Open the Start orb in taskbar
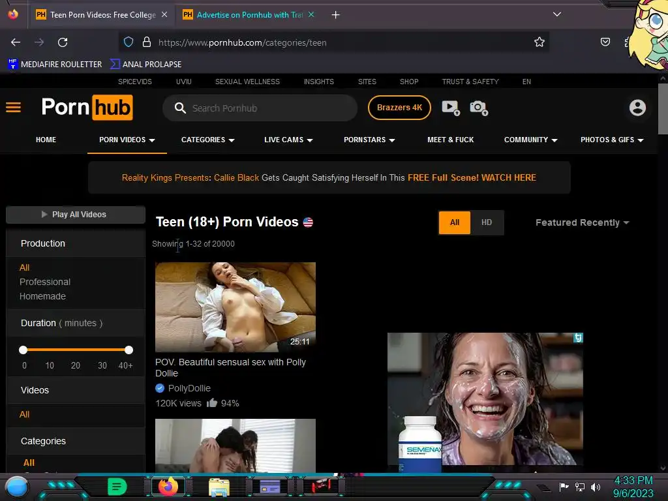The width and height of the screenshot is (668, 501). click(17, 487)
